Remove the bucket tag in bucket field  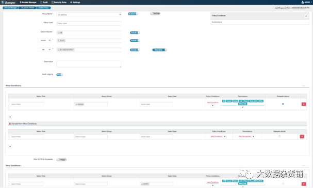(58, 41)
